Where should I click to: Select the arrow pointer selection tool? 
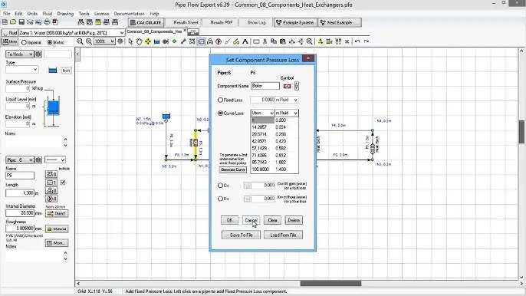pos(130,41)
